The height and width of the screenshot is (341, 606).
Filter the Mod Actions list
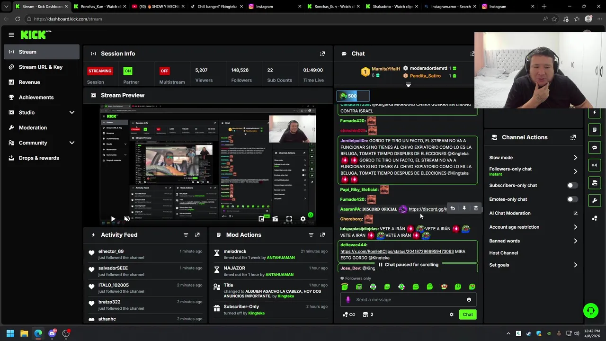tap(311, 235)
